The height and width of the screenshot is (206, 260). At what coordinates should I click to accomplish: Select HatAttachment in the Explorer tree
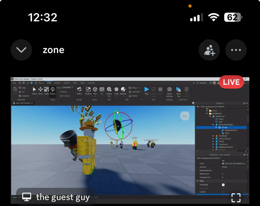(x=229, y=130)
